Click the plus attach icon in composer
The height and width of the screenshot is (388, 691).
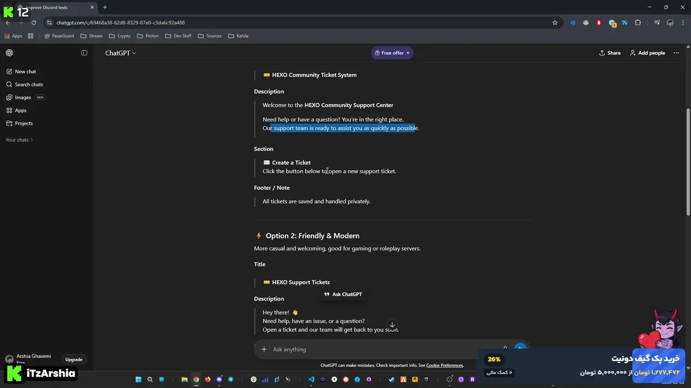pos(264,349)
